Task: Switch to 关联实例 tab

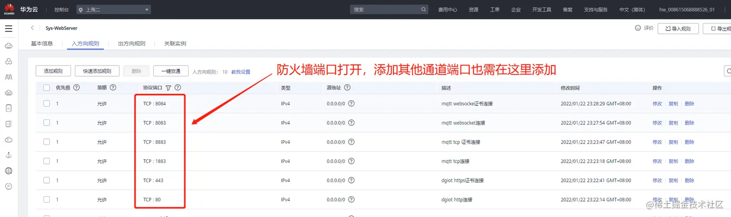Action: pos(175,43)
